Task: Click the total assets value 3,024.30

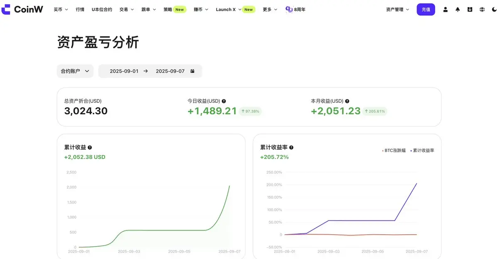Action: [86, 111]
